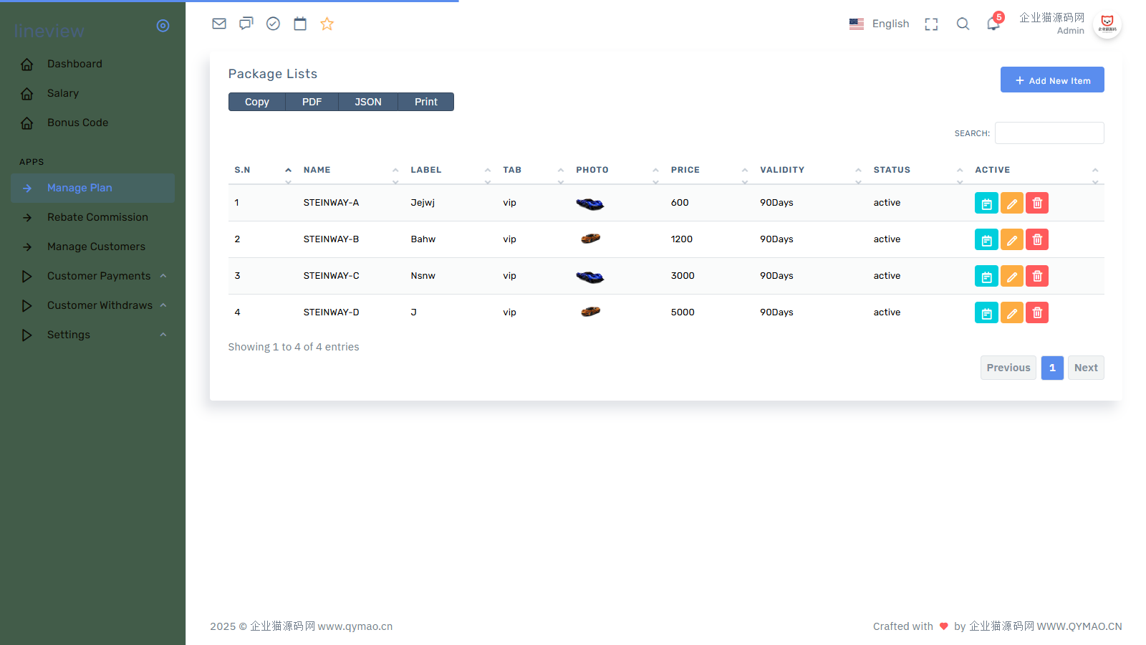Go to Rebate Commission in sidebar
Screen dimensions: 1146x645
(x=97, y=217)
